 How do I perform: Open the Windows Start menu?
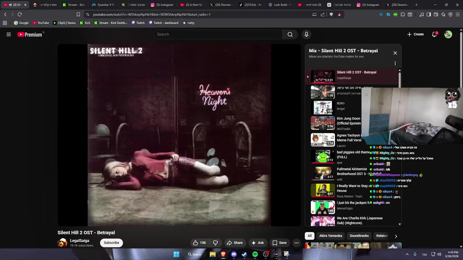click(176, 254)
